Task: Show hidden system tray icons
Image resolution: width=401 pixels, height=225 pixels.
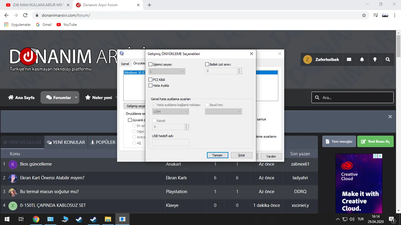Action: pos(338,219)
